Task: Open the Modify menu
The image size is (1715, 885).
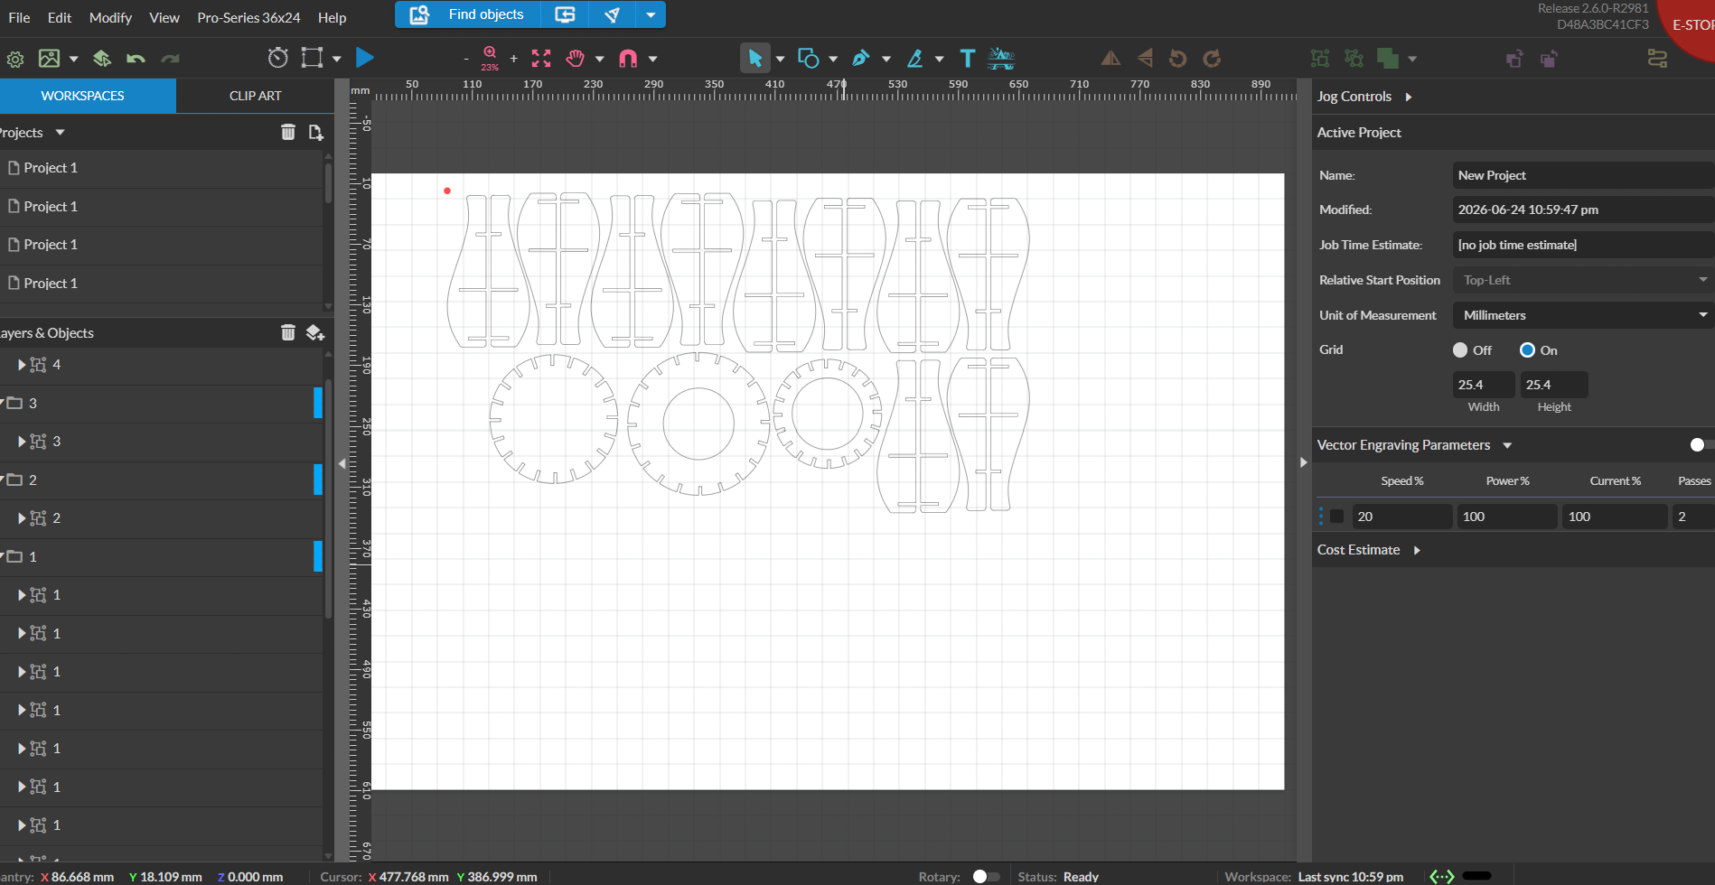Action: pos(110,17)
